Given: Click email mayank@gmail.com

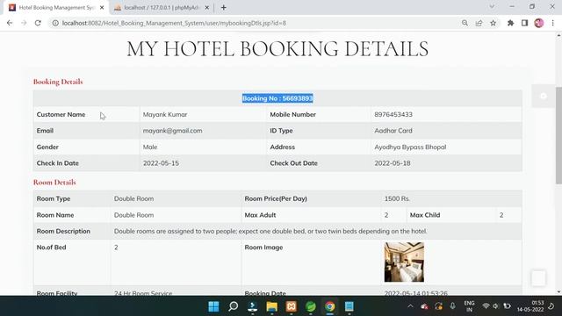Looking at the screenshot, I should [x=172, y=131].
